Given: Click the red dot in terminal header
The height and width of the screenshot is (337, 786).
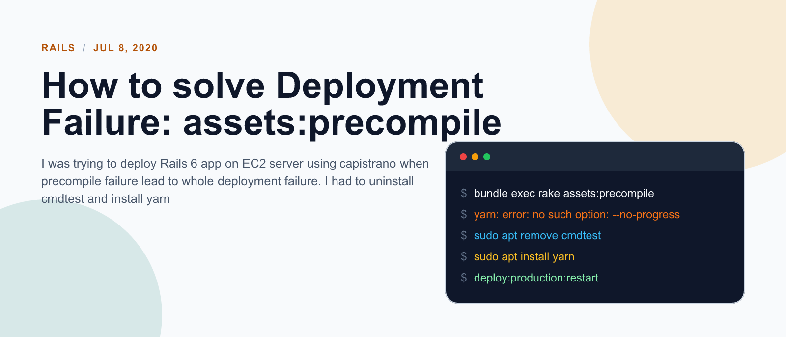Looking at the screenshot, I should pos(463,157).
